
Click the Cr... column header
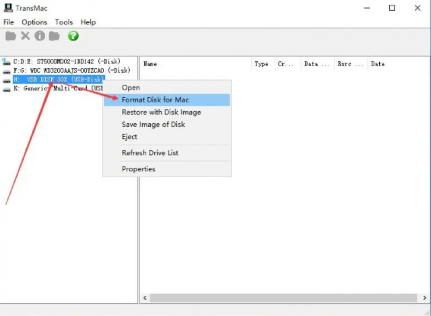click(x=287, y=64)
